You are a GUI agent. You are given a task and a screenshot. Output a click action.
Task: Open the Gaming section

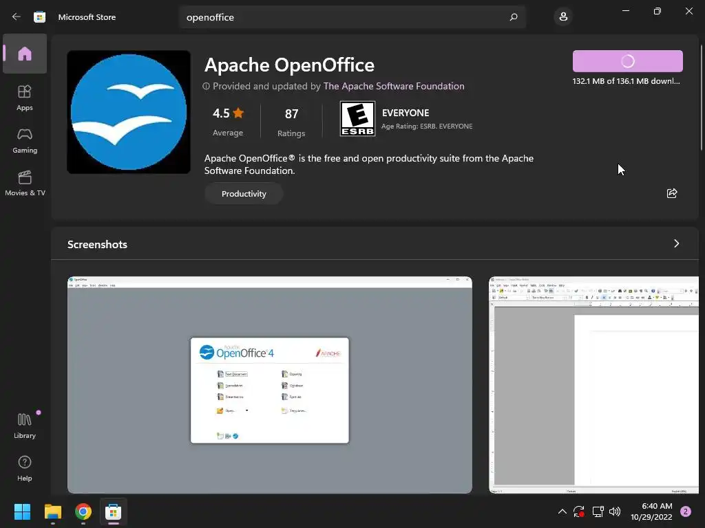click(25, 140)
